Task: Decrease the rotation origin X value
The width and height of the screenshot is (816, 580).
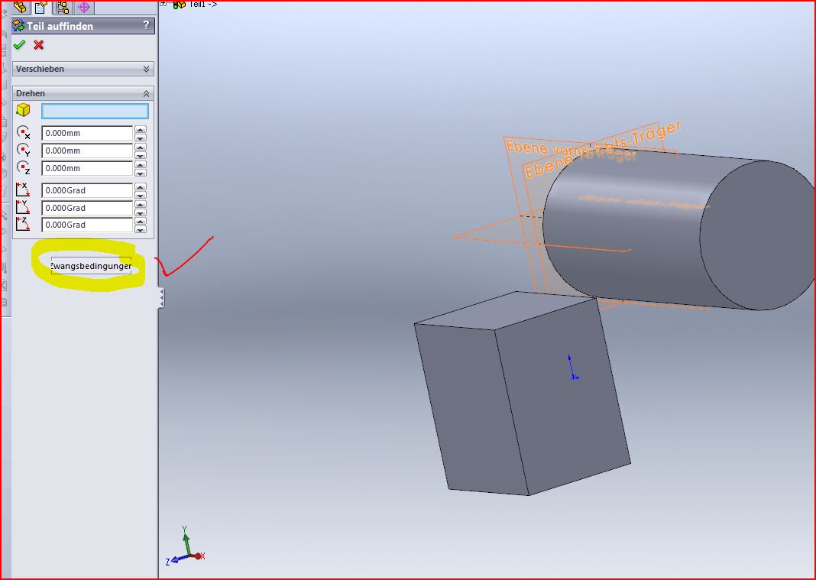Action: point(141,138)
